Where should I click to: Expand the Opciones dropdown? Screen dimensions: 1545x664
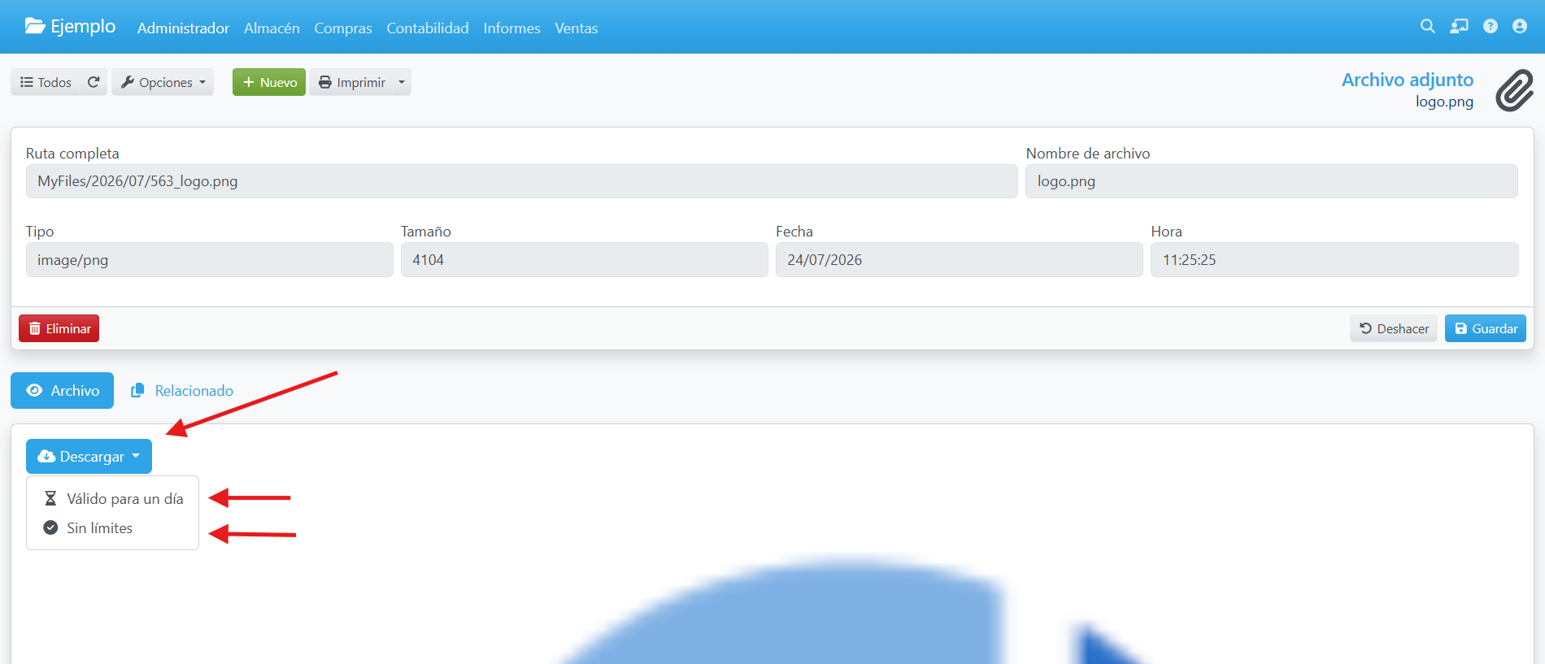(x=163, y=82)
